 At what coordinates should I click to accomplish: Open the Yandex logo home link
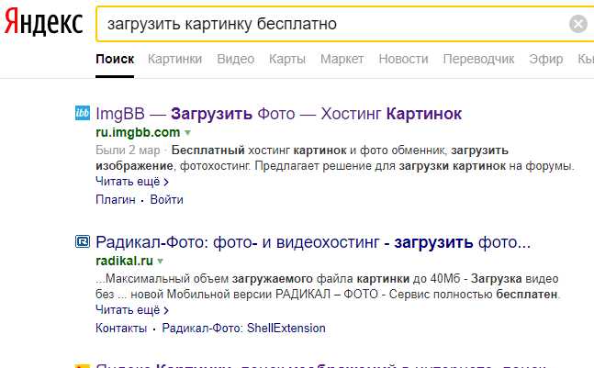[43, 24]
